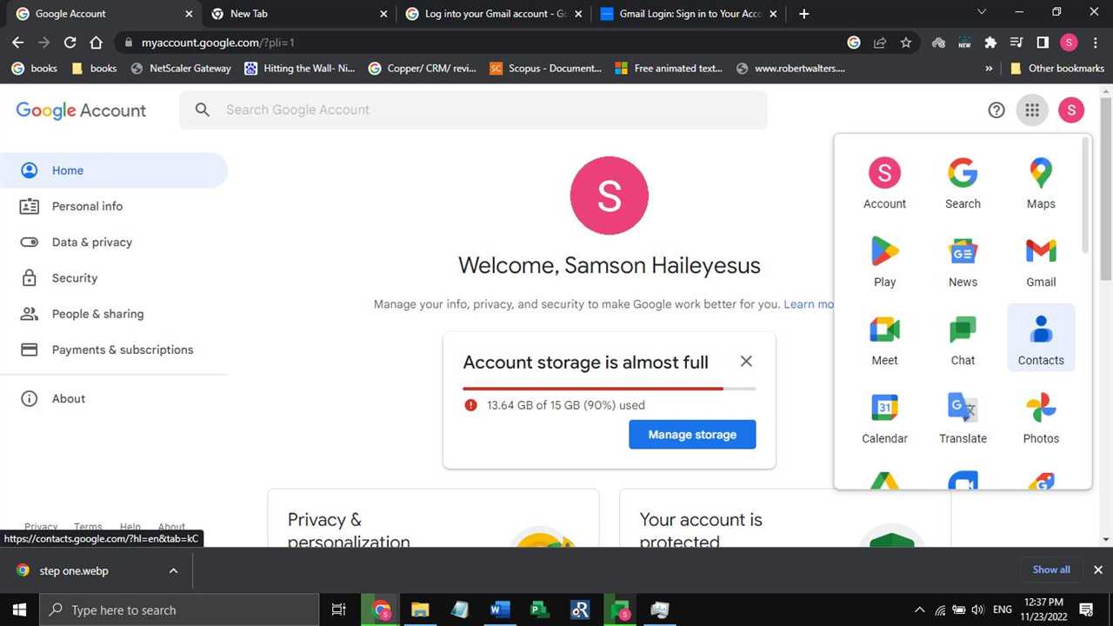Open a new browser tab with plus button
Image resolution: width=1113 pixels, height=626 pixels.
[x=803, y=14]
